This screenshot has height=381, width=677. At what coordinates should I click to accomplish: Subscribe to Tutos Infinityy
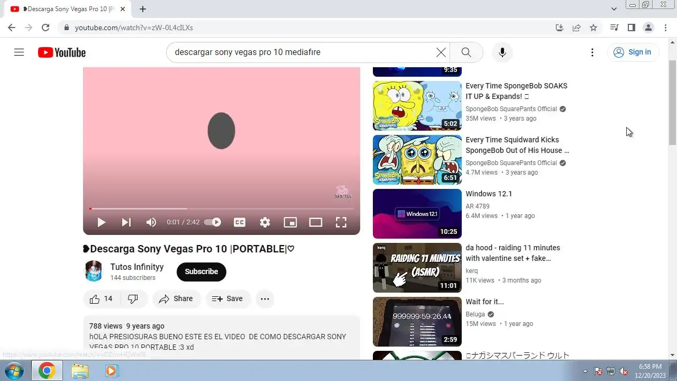(201, 271)
